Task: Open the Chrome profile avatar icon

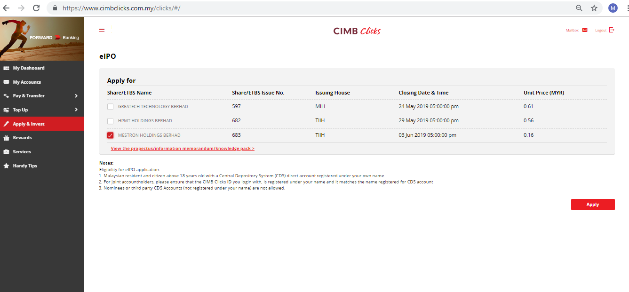Action: tap(613, 8)
